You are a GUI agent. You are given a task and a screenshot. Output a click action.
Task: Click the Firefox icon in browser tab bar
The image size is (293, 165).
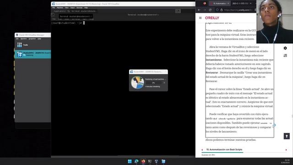click(205, 3)
